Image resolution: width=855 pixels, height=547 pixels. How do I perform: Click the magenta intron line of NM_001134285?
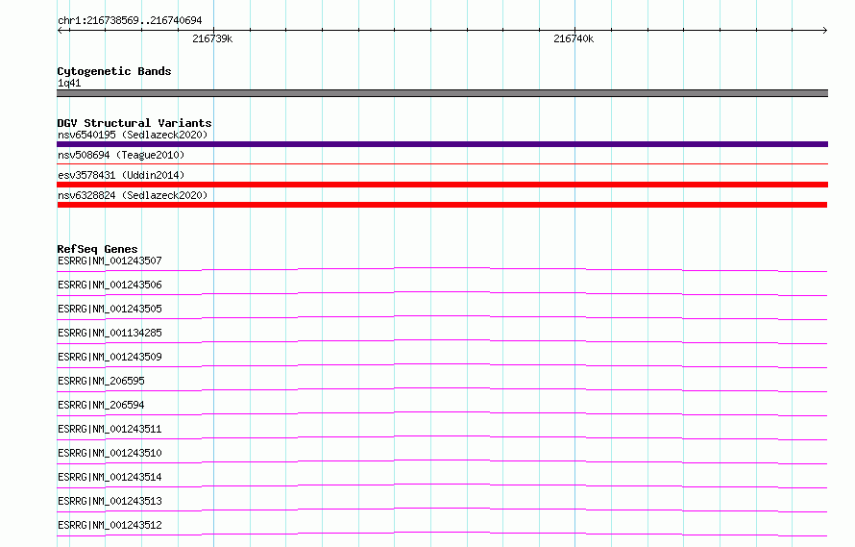tap(442, 341)
